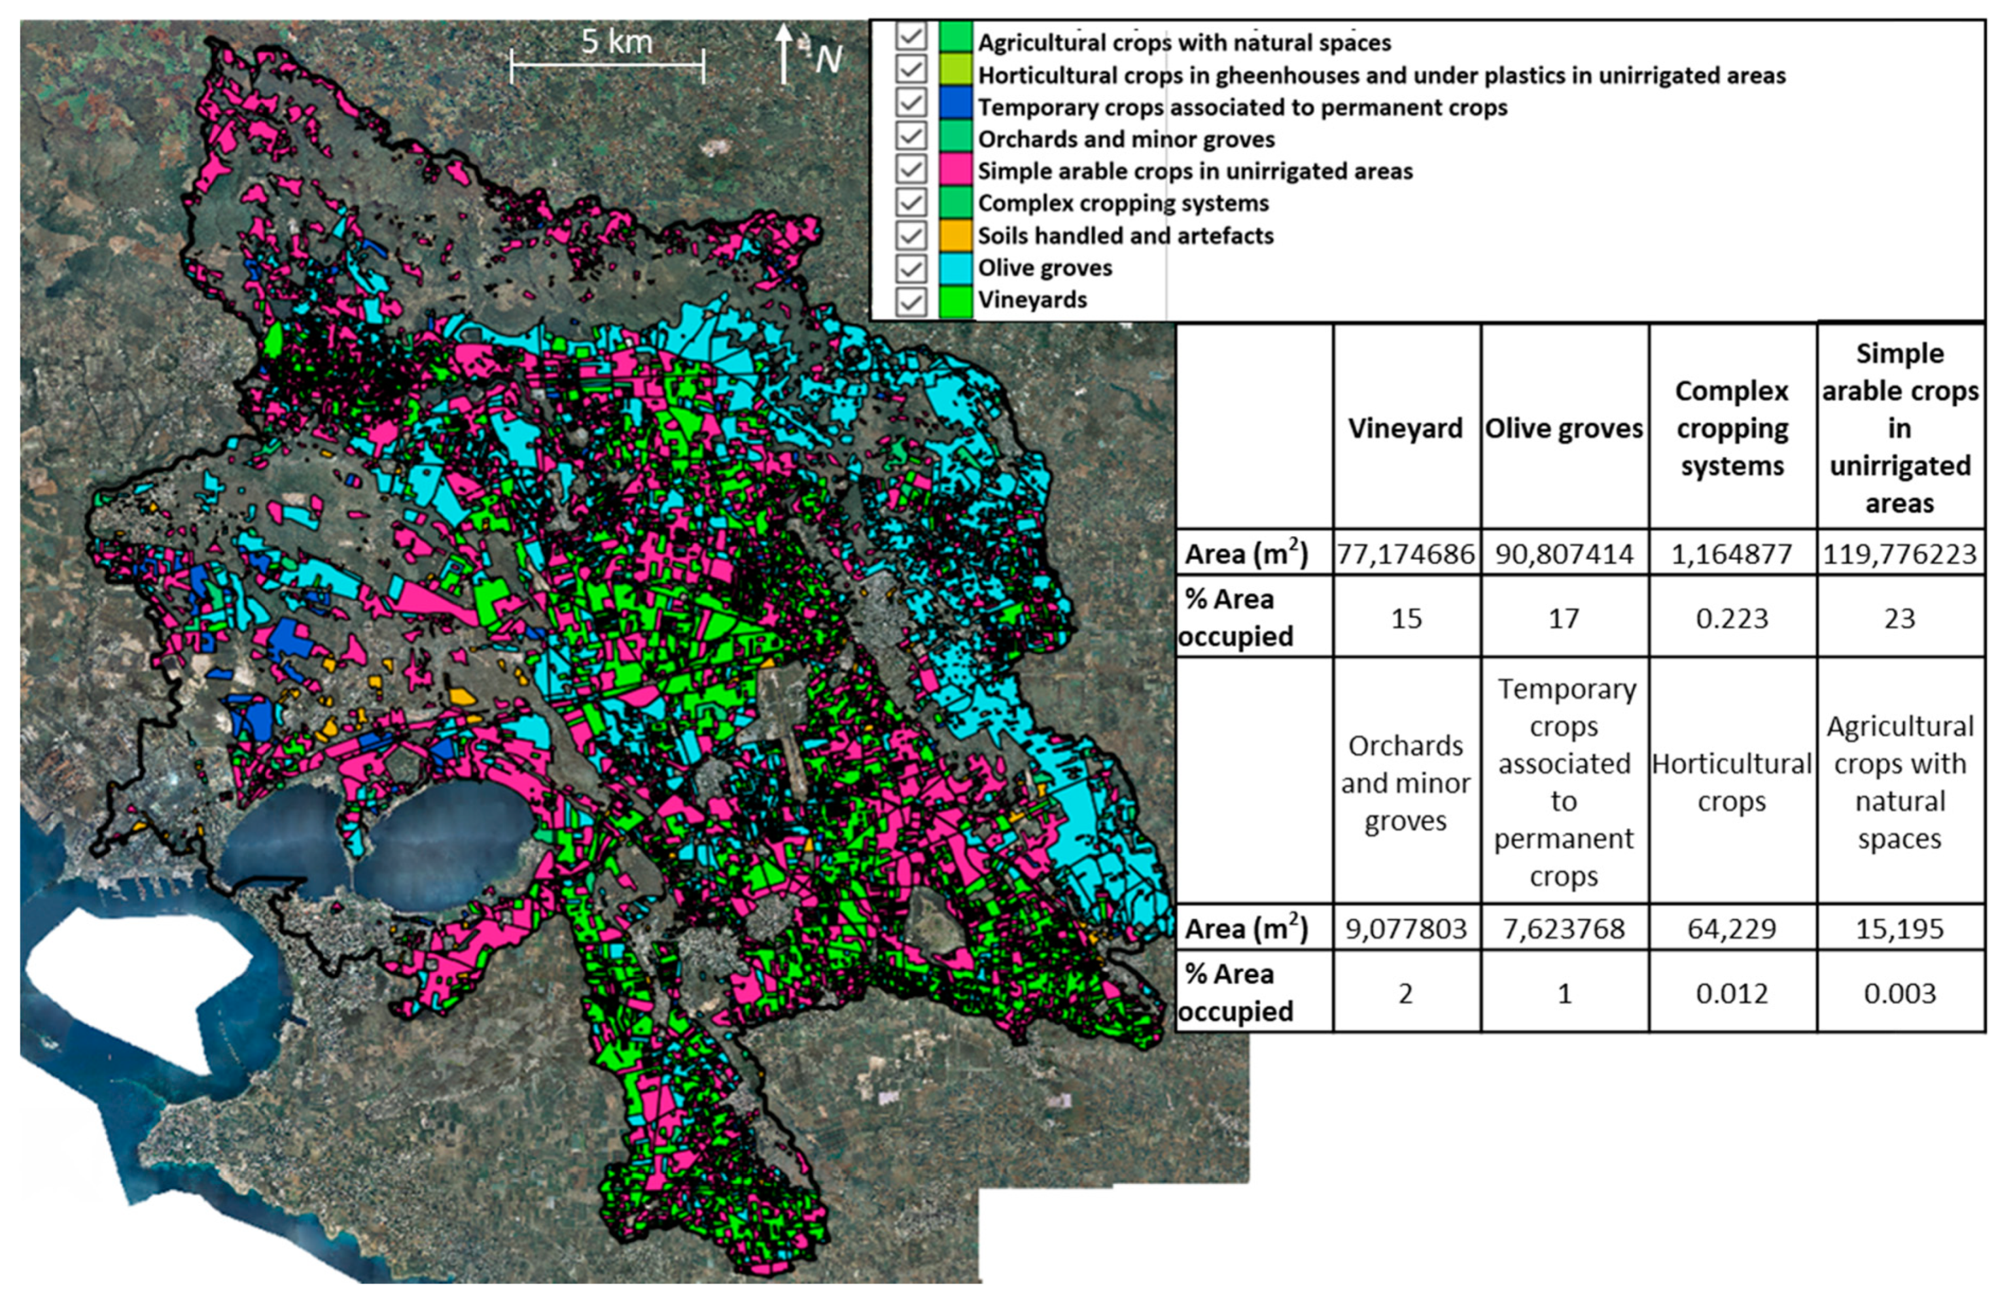Click the Vineyard column header cell
This screenshot has height=1301, width=1998.
[x=1405, y=428]
